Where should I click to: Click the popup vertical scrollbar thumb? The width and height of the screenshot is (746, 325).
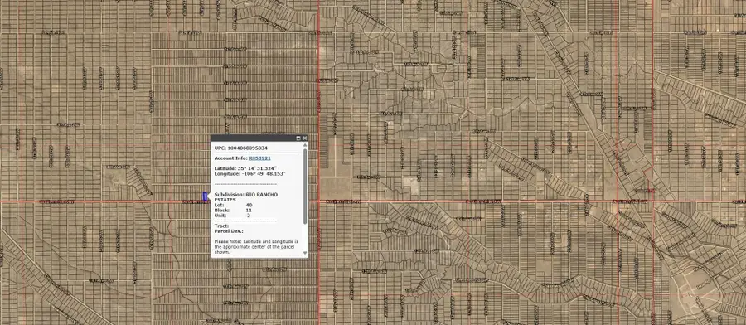(x=305, y=186)
